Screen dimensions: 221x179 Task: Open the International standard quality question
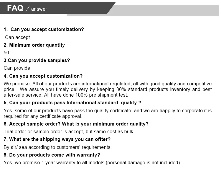point(72,102)
